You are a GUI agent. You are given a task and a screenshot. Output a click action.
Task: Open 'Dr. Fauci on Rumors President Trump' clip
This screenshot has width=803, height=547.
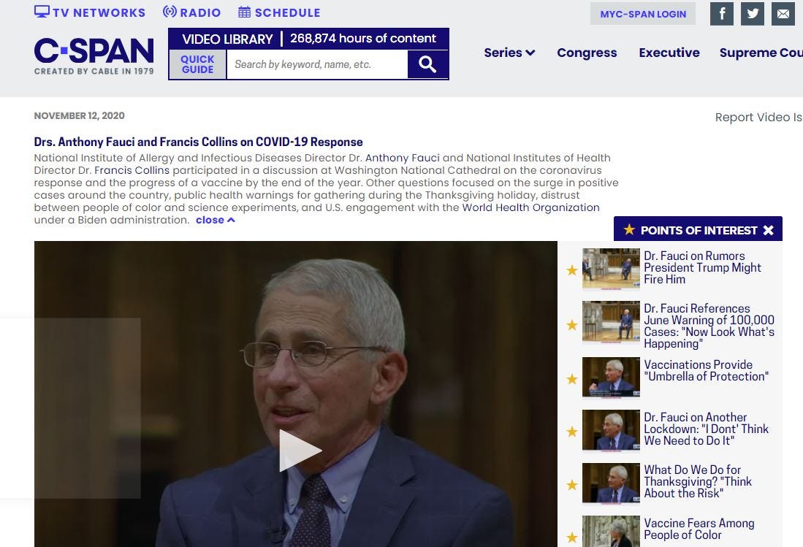(702, 267)
